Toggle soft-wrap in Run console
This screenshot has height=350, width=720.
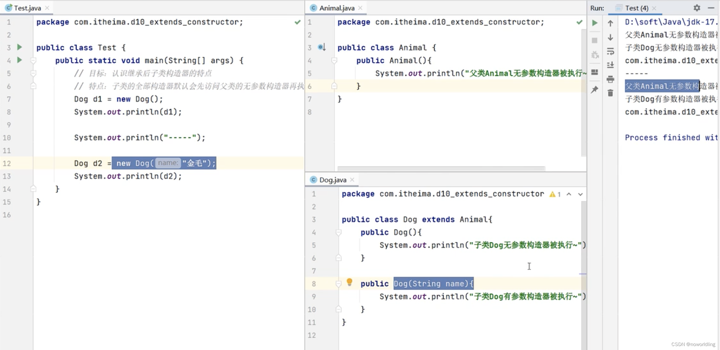tap(611, 51)
